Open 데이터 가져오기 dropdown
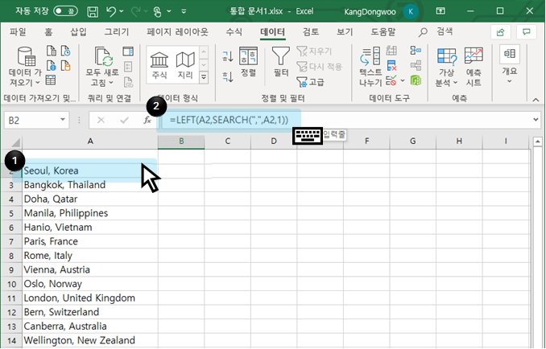 pyautogui.click(x=25, y=66)
